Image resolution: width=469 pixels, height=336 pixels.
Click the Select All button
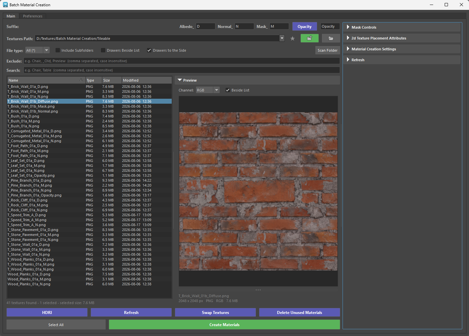click(56, 325)
